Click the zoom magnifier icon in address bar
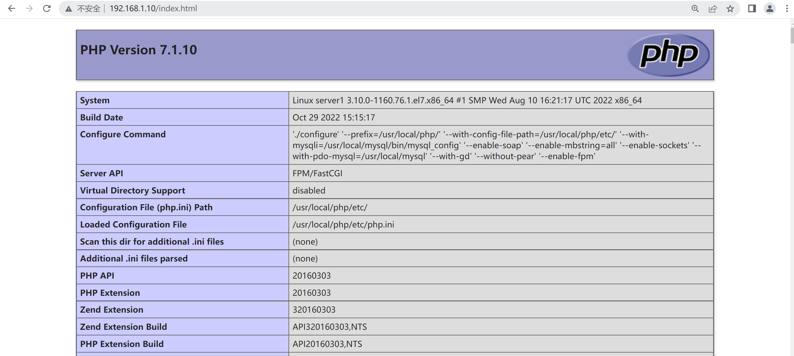The width and height of the screenshot is (794, 356). click(695, 8)
